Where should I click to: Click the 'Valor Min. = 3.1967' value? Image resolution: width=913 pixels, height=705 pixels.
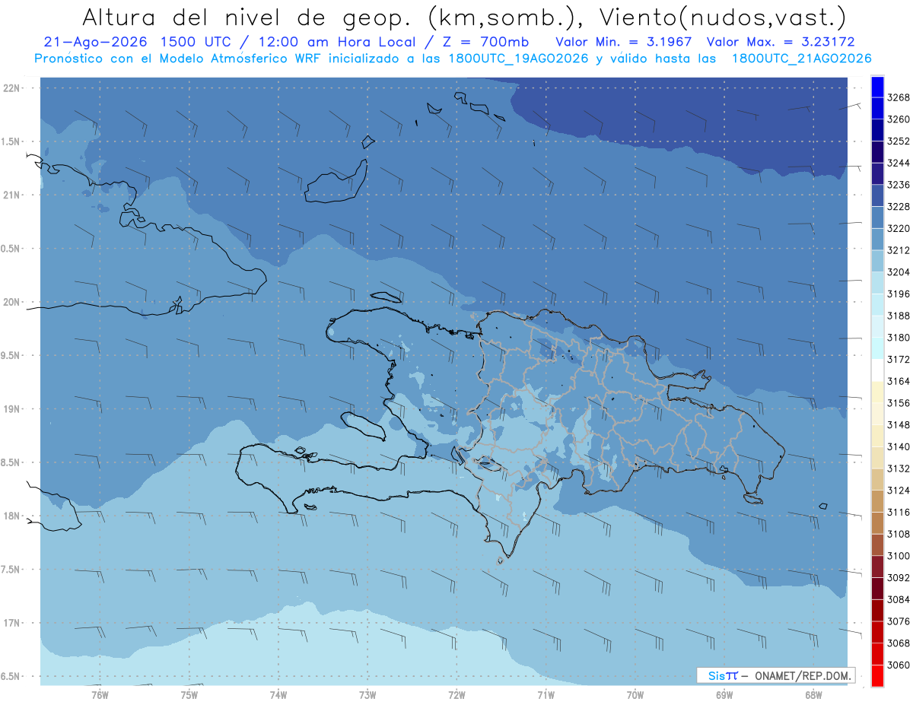(x=625, y=42)
